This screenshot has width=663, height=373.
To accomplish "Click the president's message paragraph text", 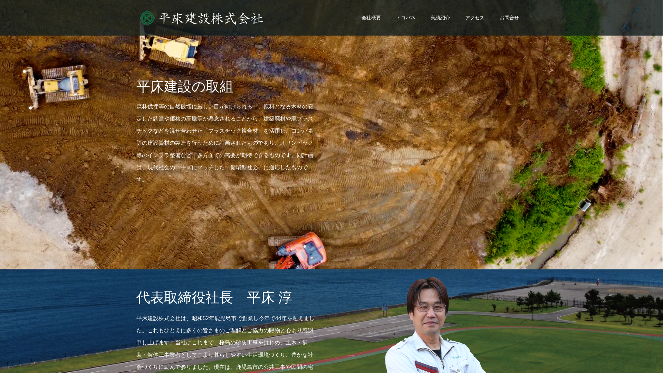I will (224, 343).
